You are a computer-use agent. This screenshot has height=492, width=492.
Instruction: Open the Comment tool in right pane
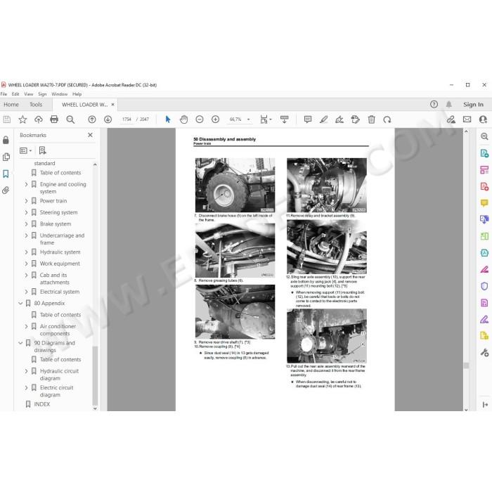484,203
